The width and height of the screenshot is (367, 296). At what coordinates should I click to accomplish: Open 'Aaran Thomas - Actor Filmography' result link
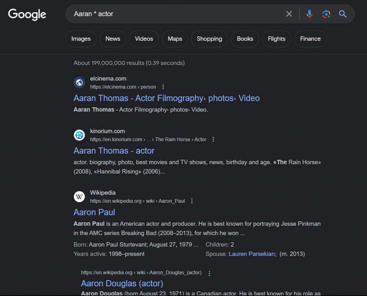coord(167,98)
